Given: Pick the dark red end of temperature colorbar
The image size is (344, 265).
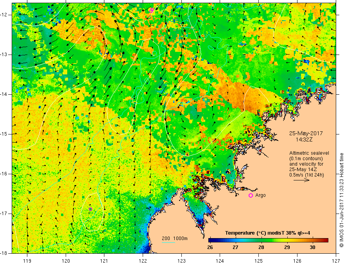Looking at the screenshot, I should point(326,240).
